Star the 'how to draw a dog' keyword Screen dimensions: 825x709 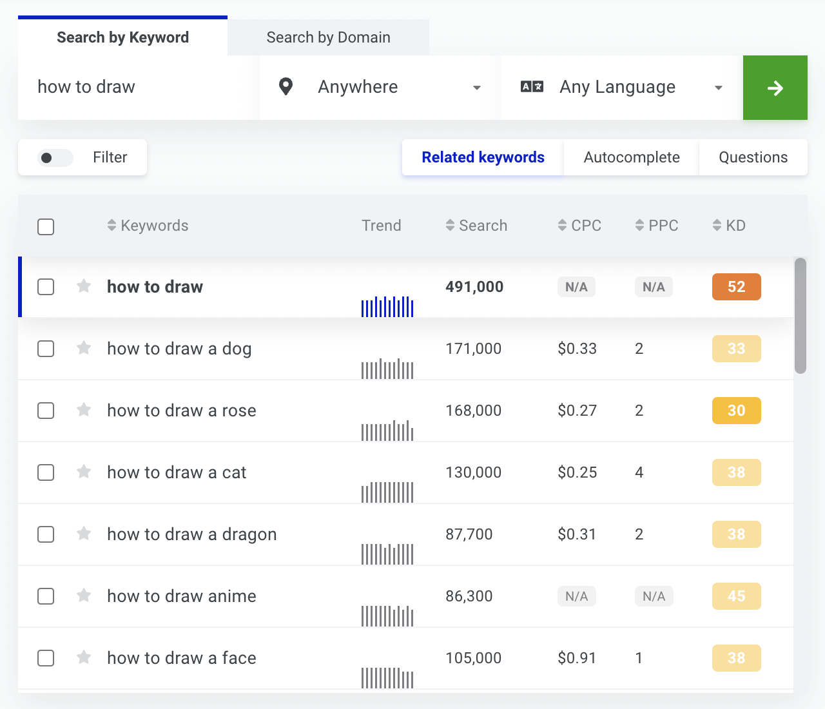(x=84, y=348)
